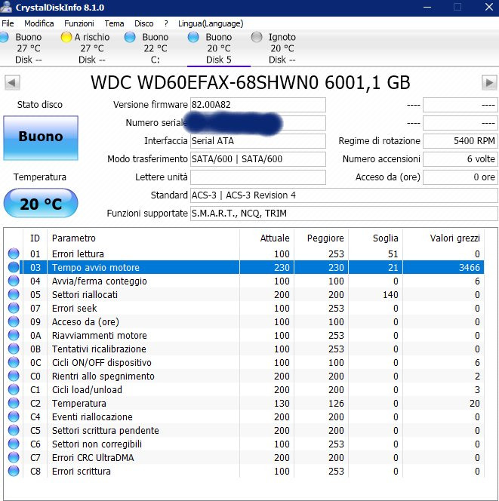Click the gray Ignoto status icon
The width and height of the screenshot is (499, 501).
point(257,37)
